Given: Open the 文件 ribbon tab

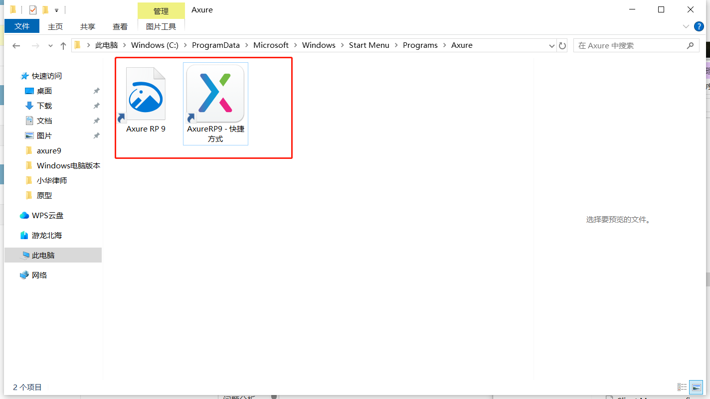Looking at the screenshot, I should tap(22, 26).
